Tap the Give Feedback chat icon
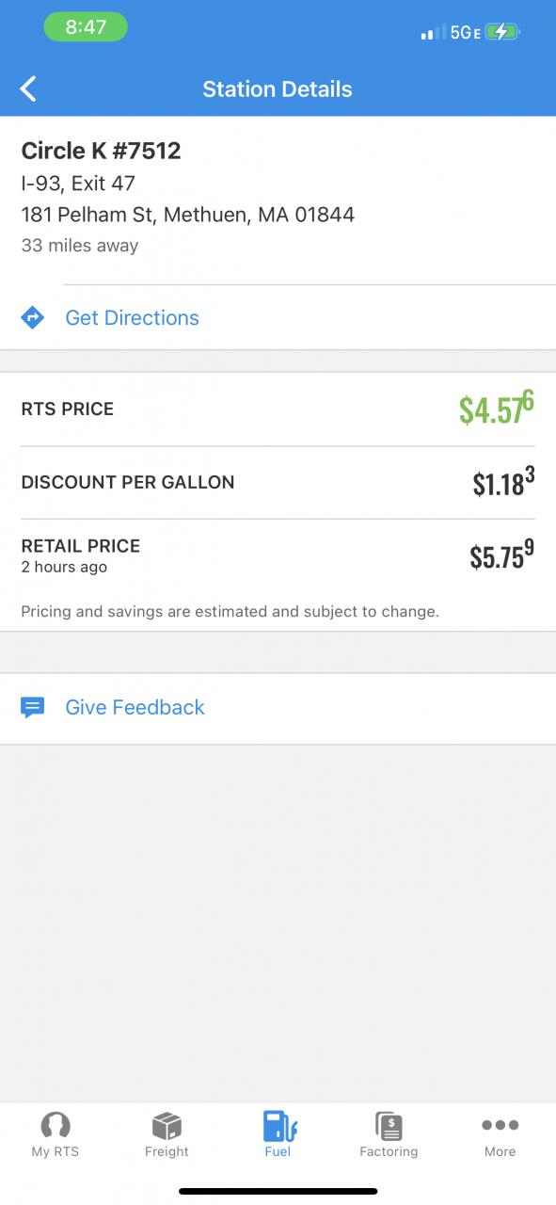Image resolution: width=556 pixels, height=1205 pixels. (x=33, y=708)
